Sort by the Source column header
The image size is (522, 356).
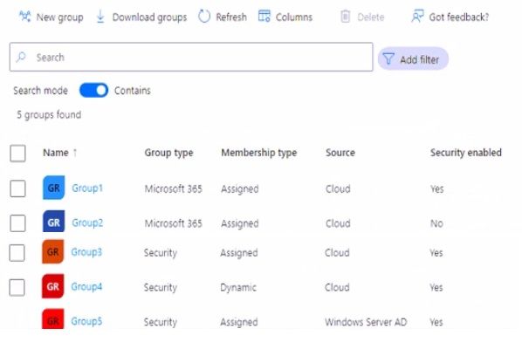[x=340, y=153]
